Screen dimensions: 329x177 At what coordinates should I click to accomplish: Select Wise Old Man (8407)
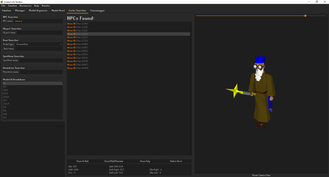[x=129, y=65]
